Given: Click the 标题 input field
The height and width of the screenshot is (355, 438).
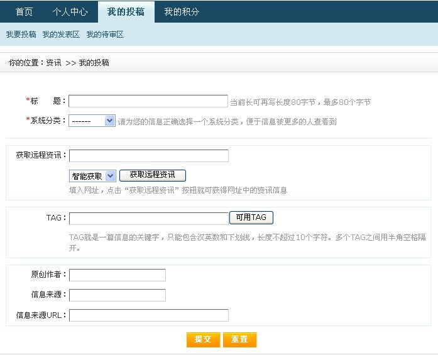Looking at the screenshot, I should pyautogui.click(x=148, y=101).
